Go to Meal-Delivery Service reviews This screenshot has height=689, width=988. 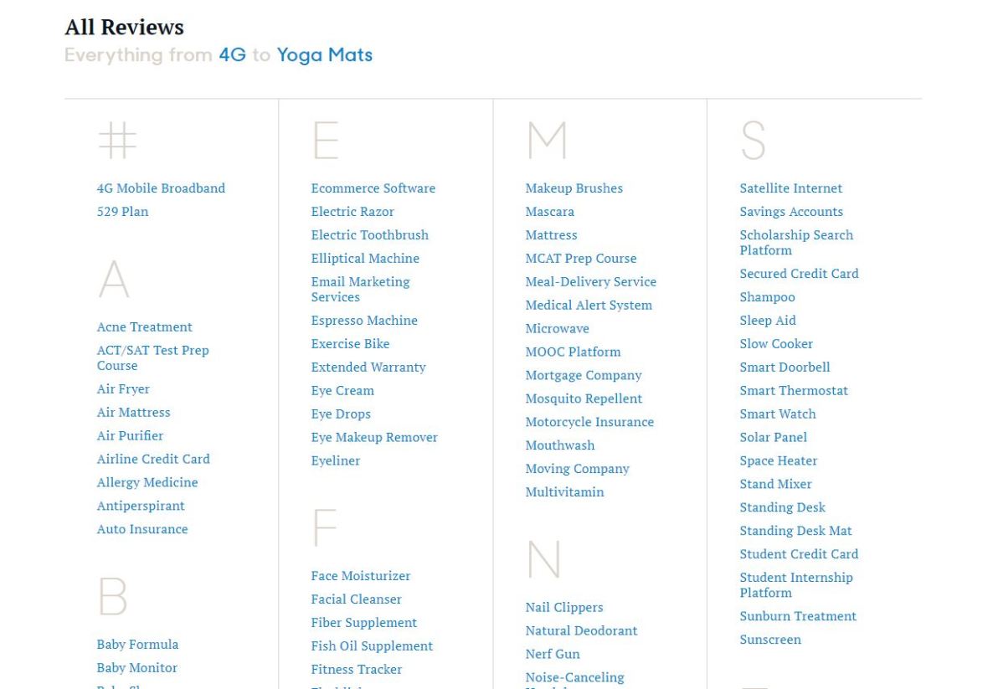(x=590, y=282)
